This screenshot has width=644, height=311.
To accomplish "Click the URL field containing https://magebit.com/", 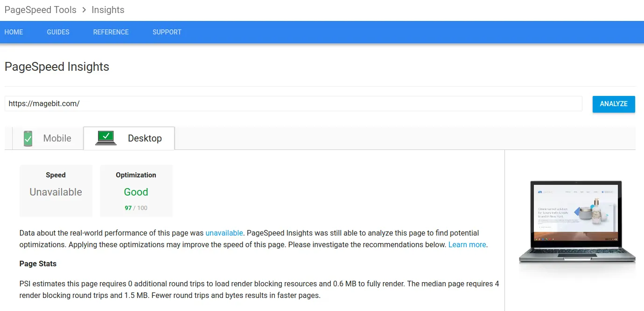I will click(294, 103).
